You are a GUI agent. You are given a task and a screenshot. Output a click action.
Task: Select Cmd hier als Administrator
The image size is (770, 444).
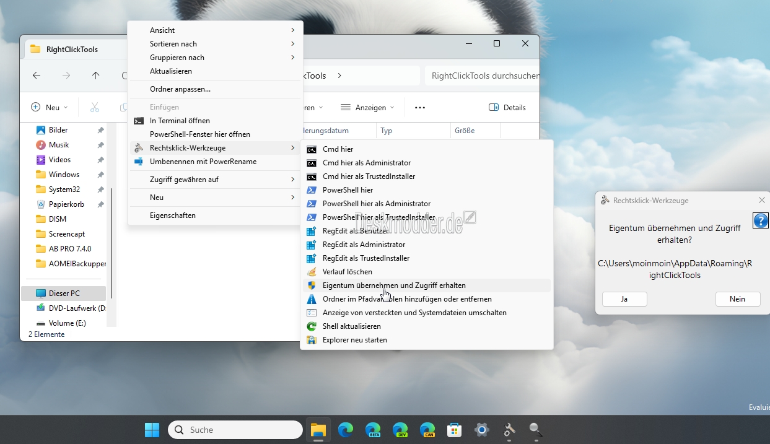click(427, 163)
